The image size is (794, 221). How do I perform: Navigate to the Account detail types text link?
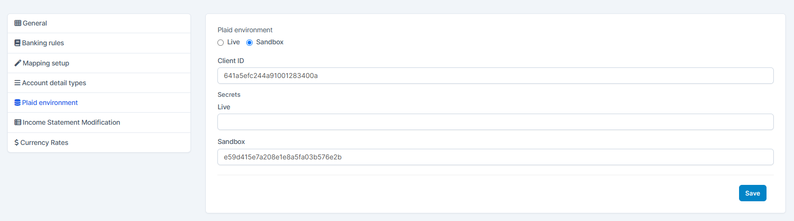pos(54,83)
